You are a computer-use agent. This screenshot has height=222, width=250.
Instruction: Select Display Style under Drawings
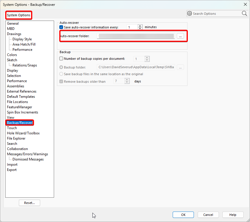22,39
